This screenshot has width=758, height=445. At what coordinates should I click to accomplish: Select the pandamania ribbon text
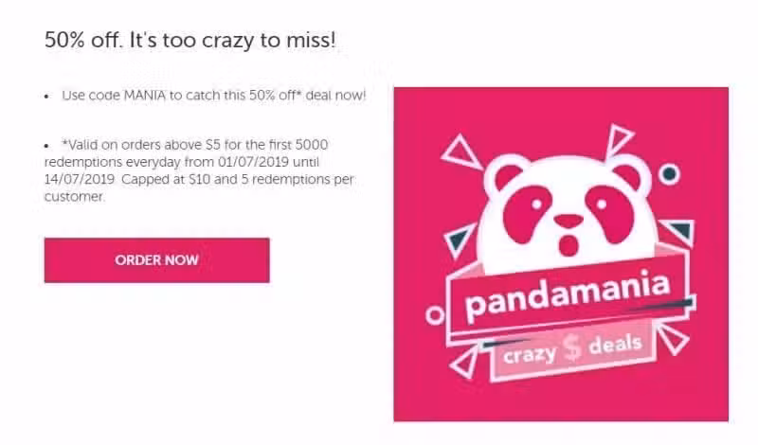567,295
